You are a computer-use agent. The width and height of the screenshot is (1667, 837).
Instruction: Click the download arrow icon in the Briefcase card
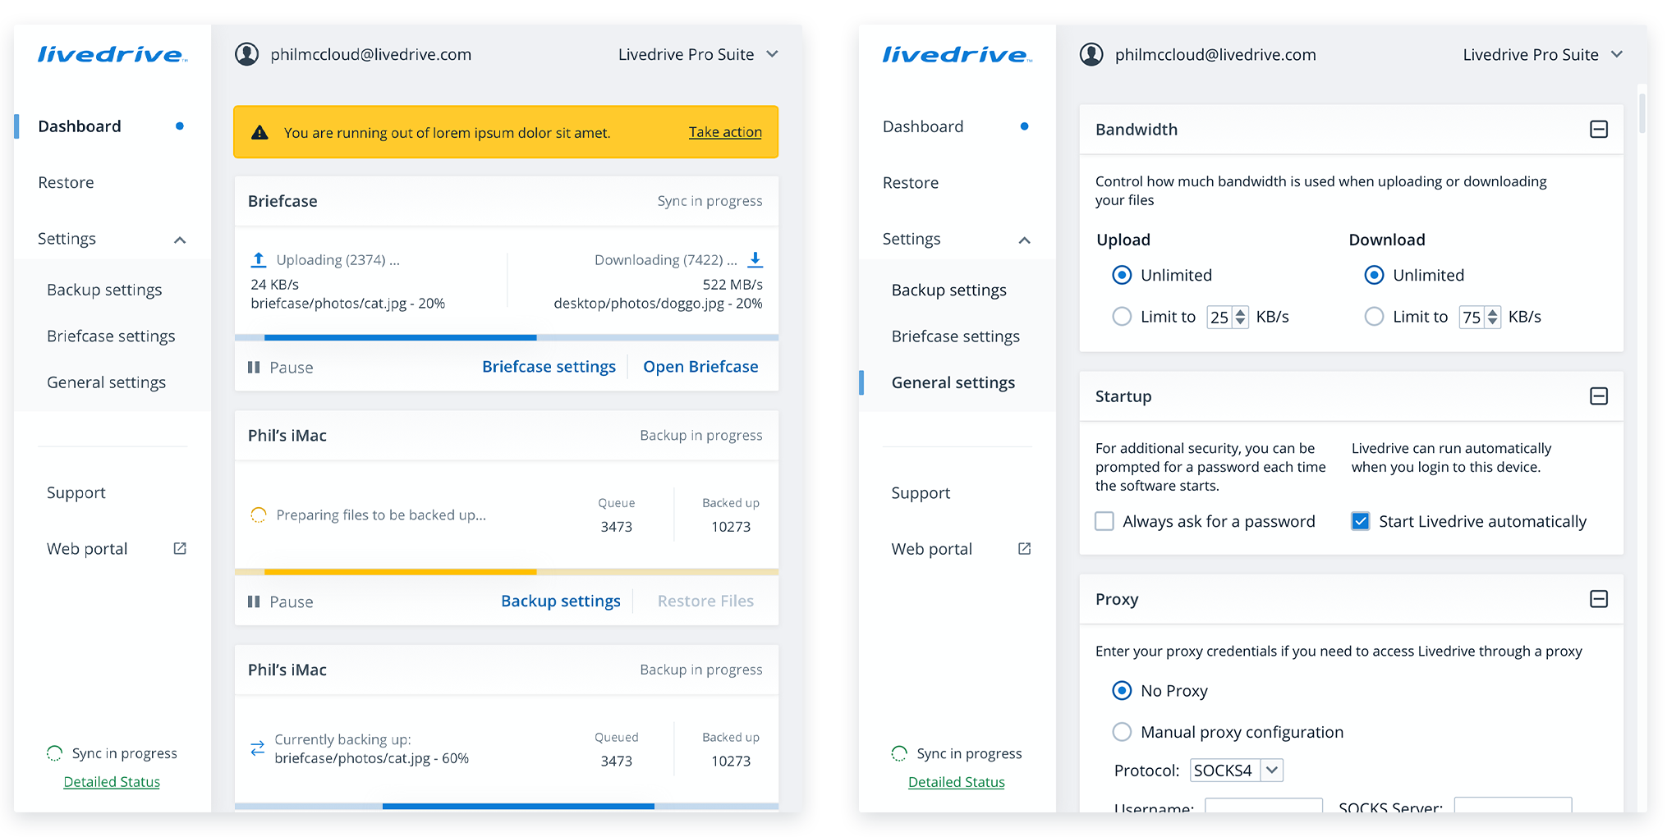pyautogui.click(x=755, y=259)
